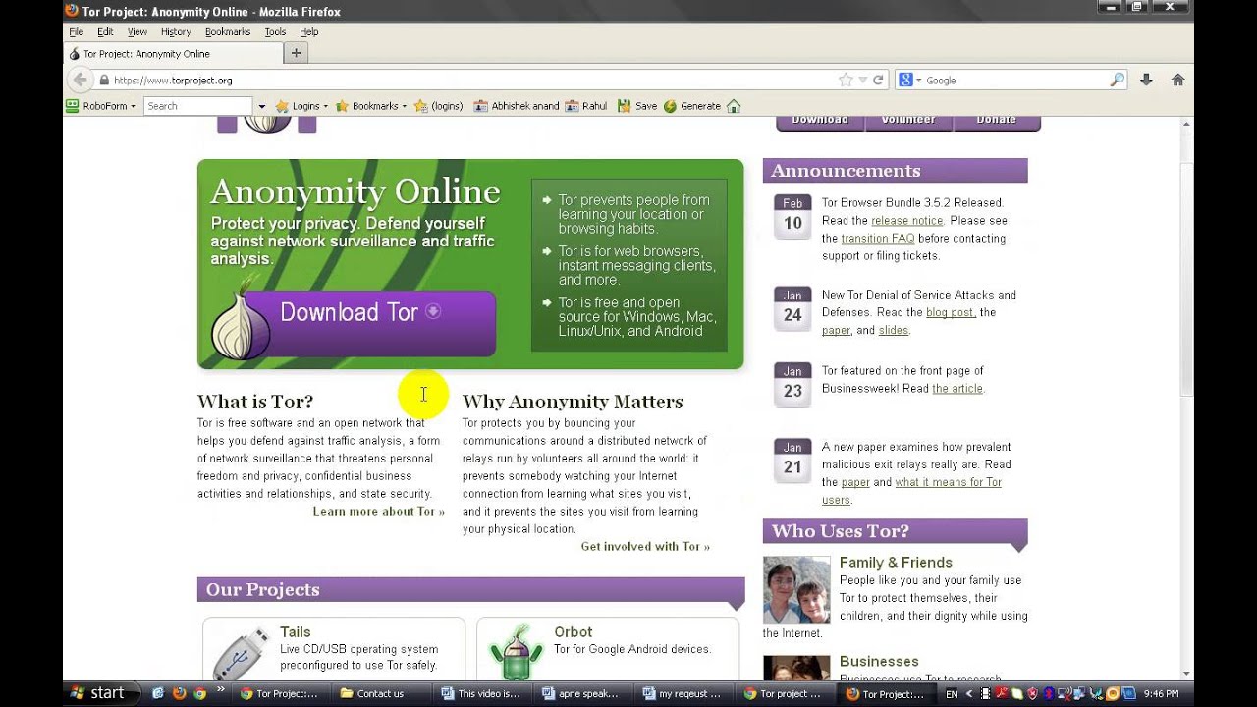Click the Donate button at the top

pyautogui.click(x=996, y=121)
